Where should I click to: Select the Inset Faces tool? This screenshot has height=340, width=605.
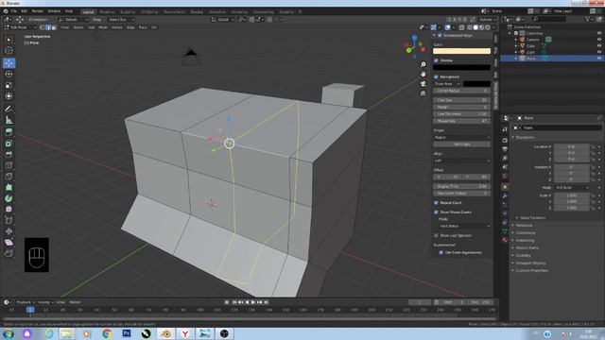(x=9, y=144)
